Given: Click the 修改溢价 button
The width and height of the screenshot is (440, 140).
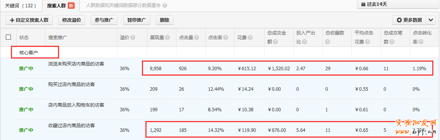Looking at the screenshot, I should (72, 20).
